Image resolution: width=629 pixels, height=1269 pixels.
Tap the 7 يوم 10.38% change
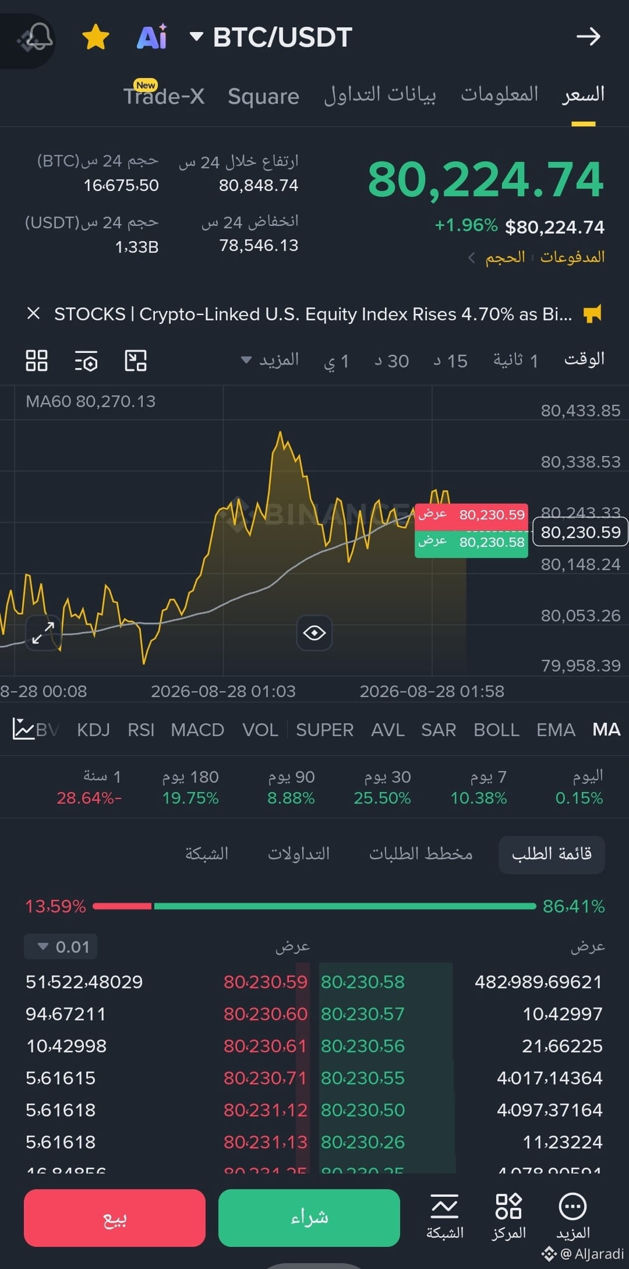coord(479,787)
